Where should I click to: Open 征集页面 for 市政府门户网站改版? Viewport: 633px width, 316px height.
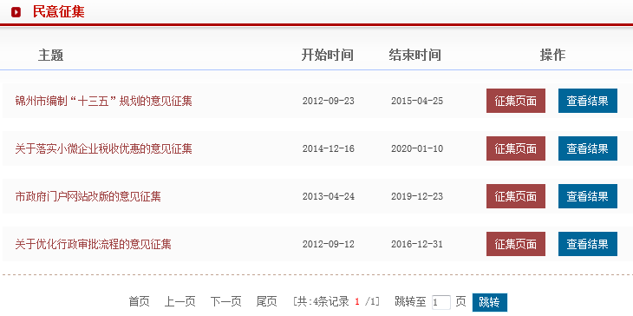click(x=516, y=196)
